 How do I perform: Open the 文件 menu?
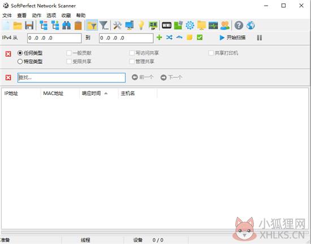[x=7, y=15]
